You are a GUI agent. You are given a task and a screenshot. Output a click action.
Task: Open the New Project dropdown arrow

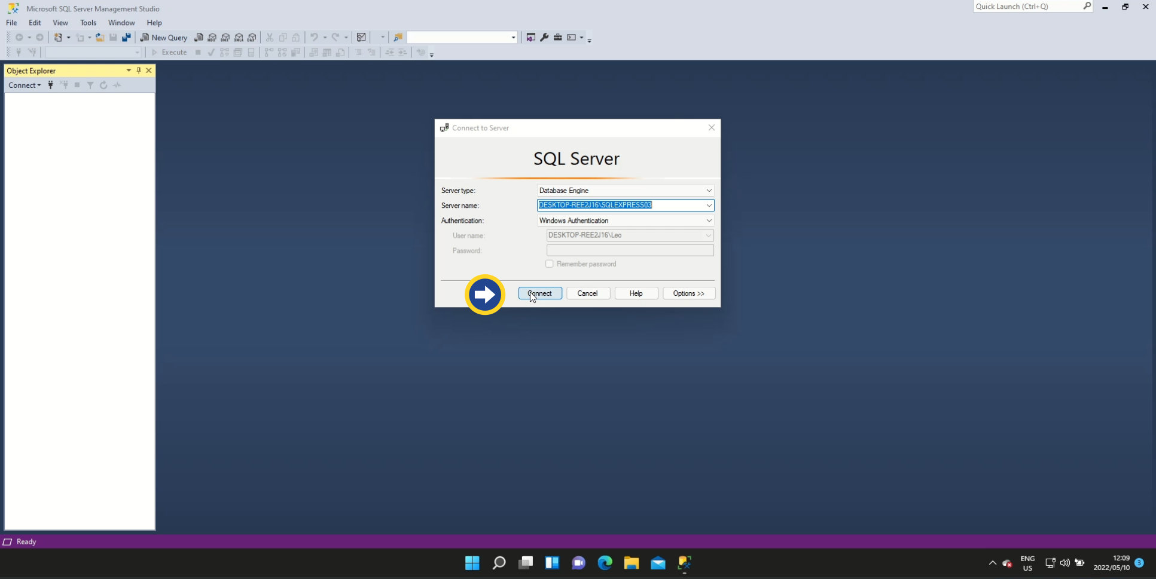tap(68, 37)
